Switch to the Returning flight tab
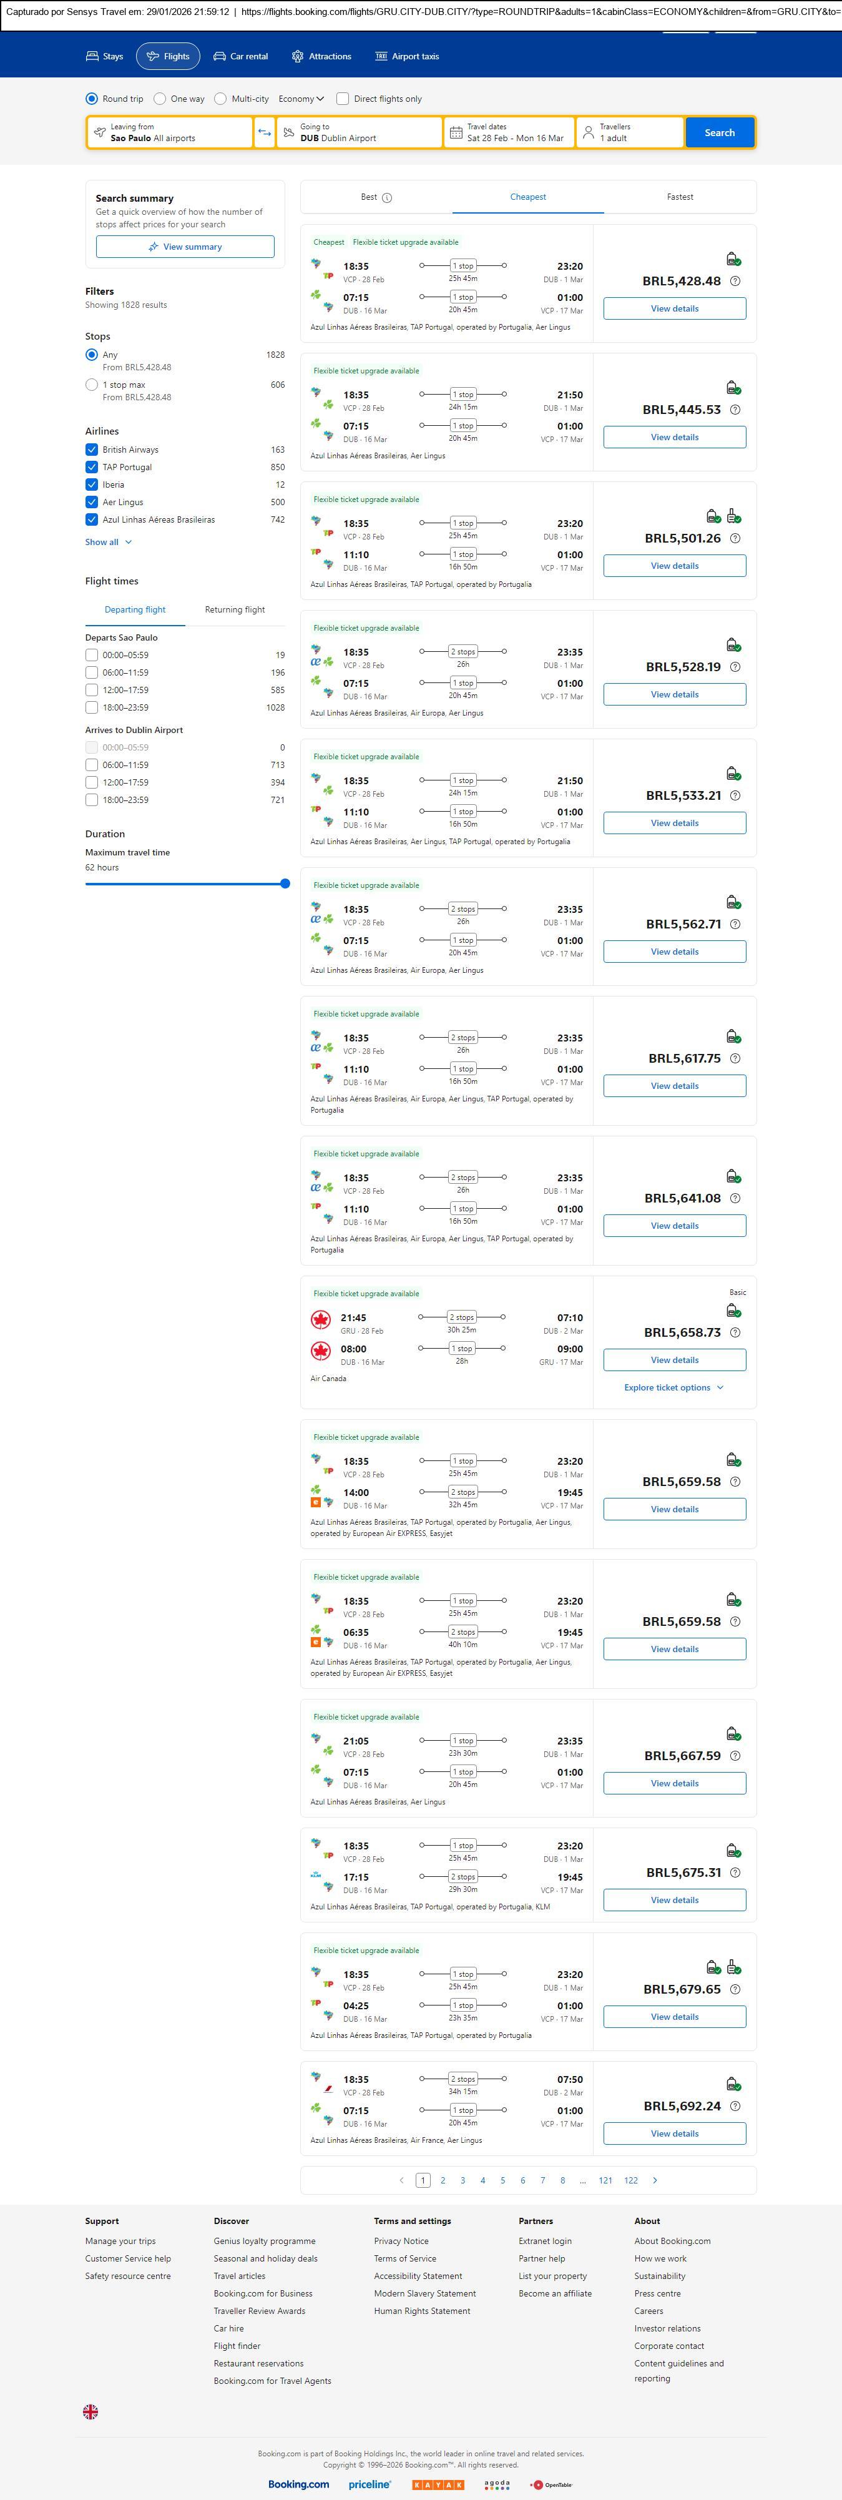Screen dimensions: 842x2500 pos(235,609)
